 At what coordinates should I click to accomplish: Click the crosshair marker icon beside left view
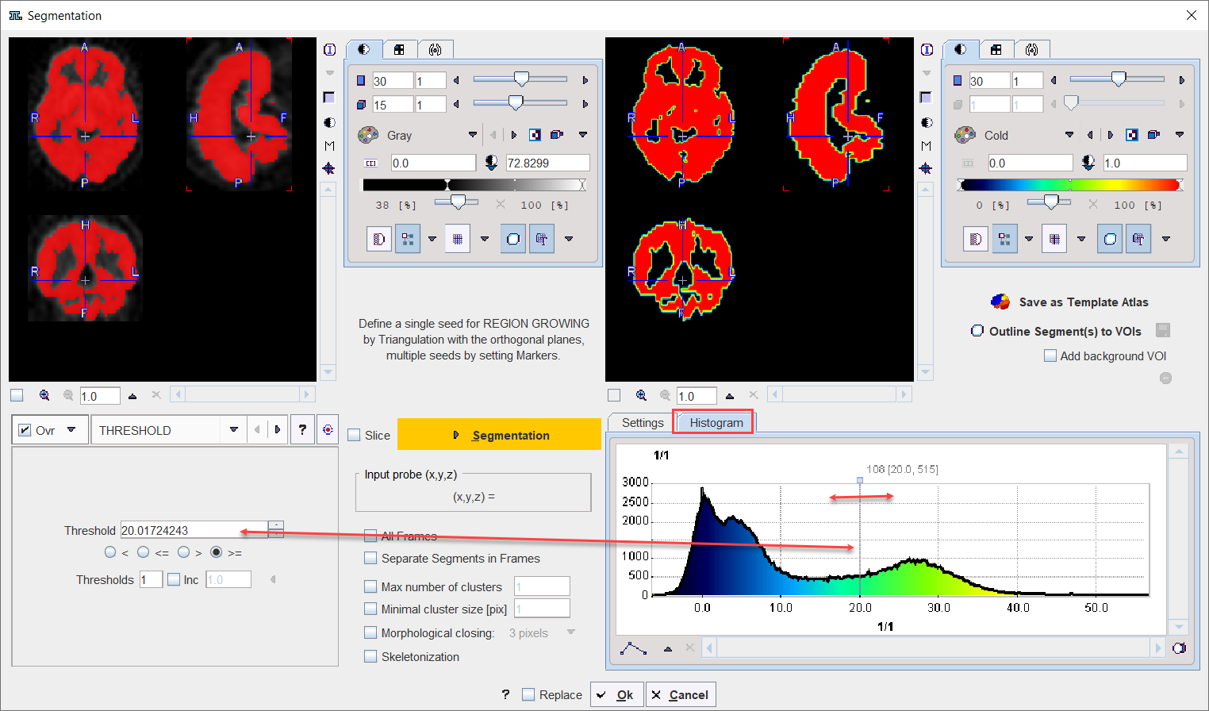[x=329, y=169]
